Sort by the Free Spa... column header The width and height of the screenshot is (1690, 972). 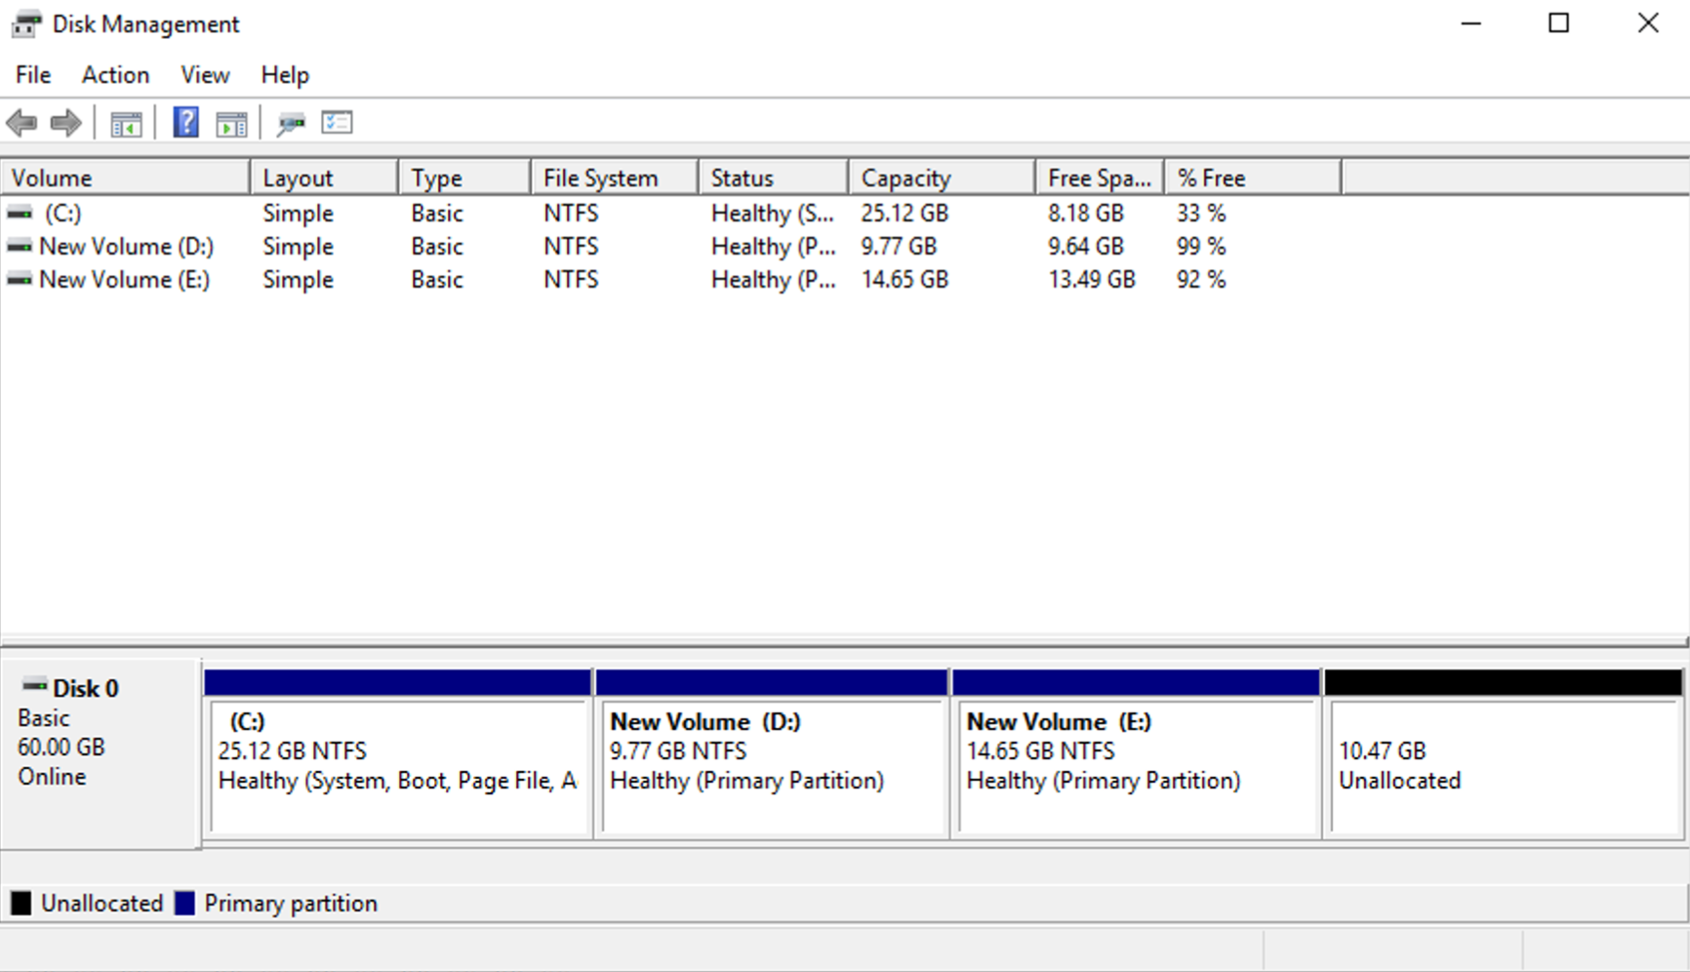pos(1100,178)
